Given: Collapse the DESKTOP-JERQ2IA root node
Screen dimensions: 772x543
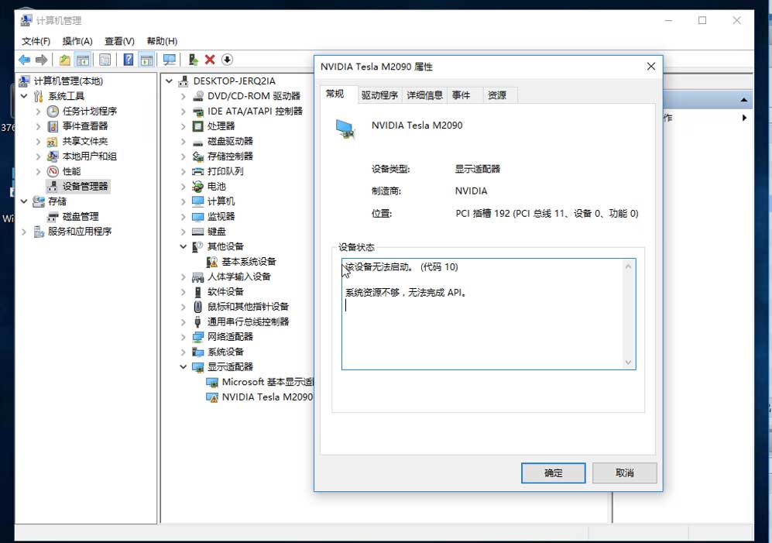Looking at the screenshot, I should [169, 81].
